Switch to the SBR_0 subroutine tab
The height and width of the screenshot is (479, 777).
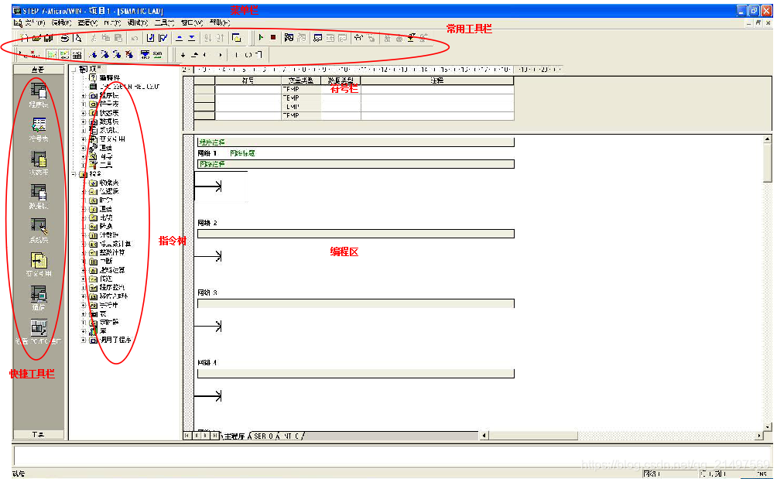click(263, 436)
